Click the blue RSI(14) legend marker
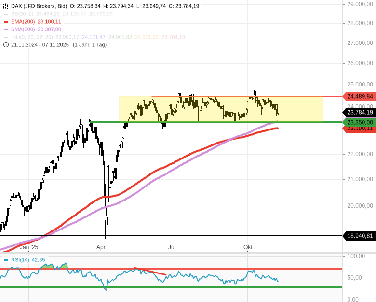This screenshot has width=376, height=302. pyautogui.click(x=6, y=260)
